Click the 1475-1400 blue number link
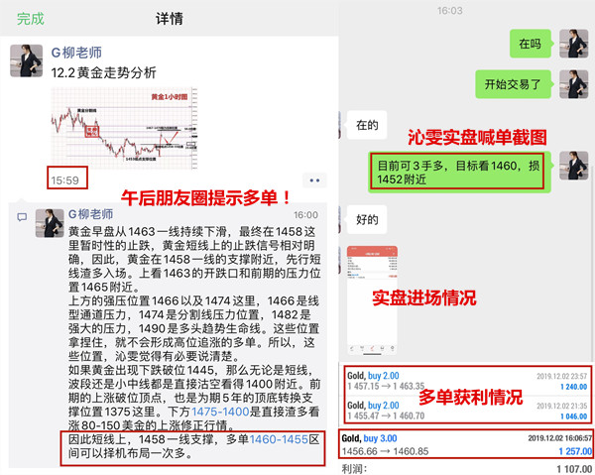 point(220,412)
